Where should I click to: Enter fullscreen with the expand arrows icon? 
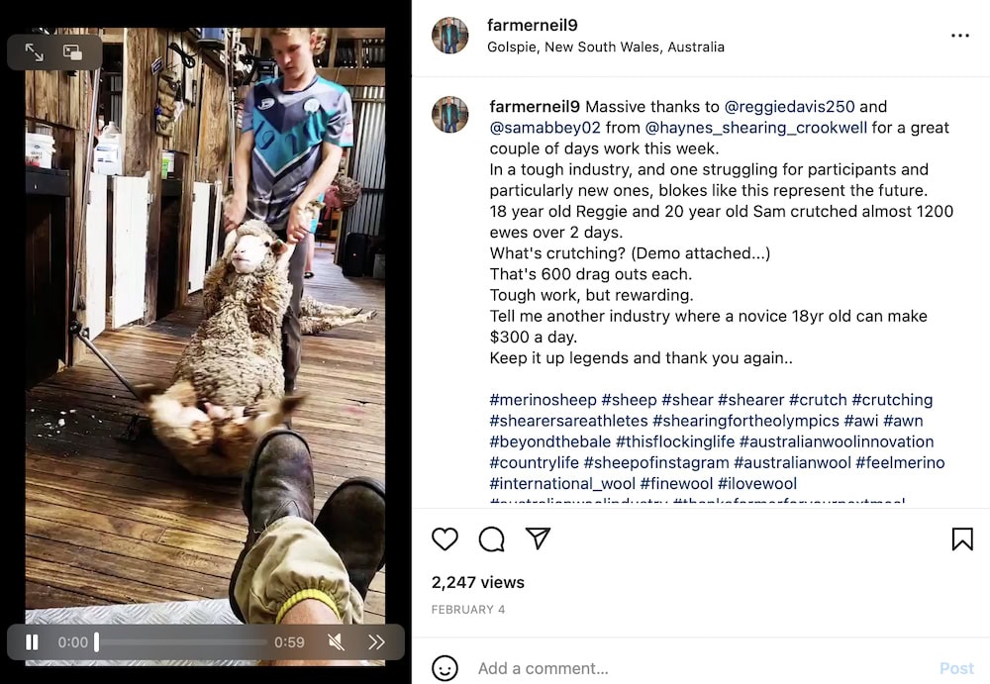(x=34, y=51)
